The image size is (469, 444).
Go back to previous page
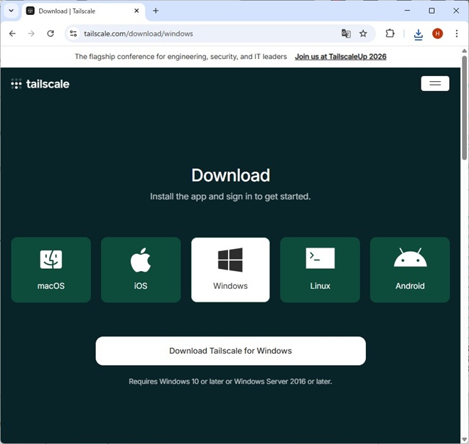12,33
